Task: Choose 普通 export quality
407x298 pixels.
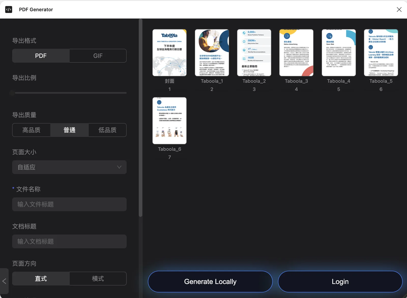Action: click(x=69, y=130)
